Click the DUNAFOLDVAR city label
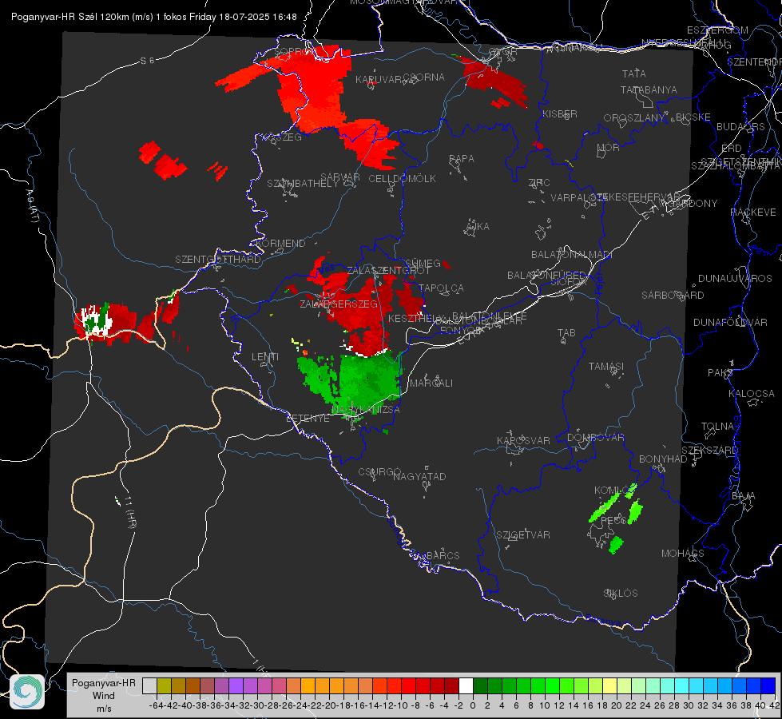The image size is (782, 719). point(730,323)
